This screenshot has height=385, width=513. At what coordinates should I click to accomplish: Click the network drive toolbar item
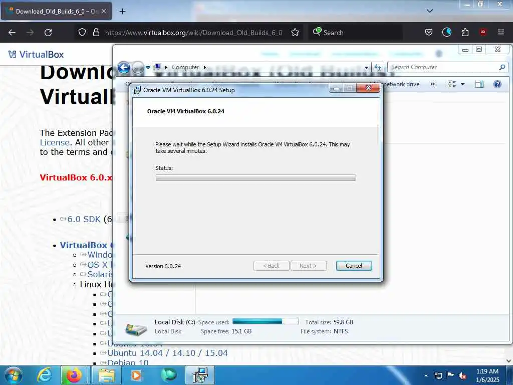(401, 84)
